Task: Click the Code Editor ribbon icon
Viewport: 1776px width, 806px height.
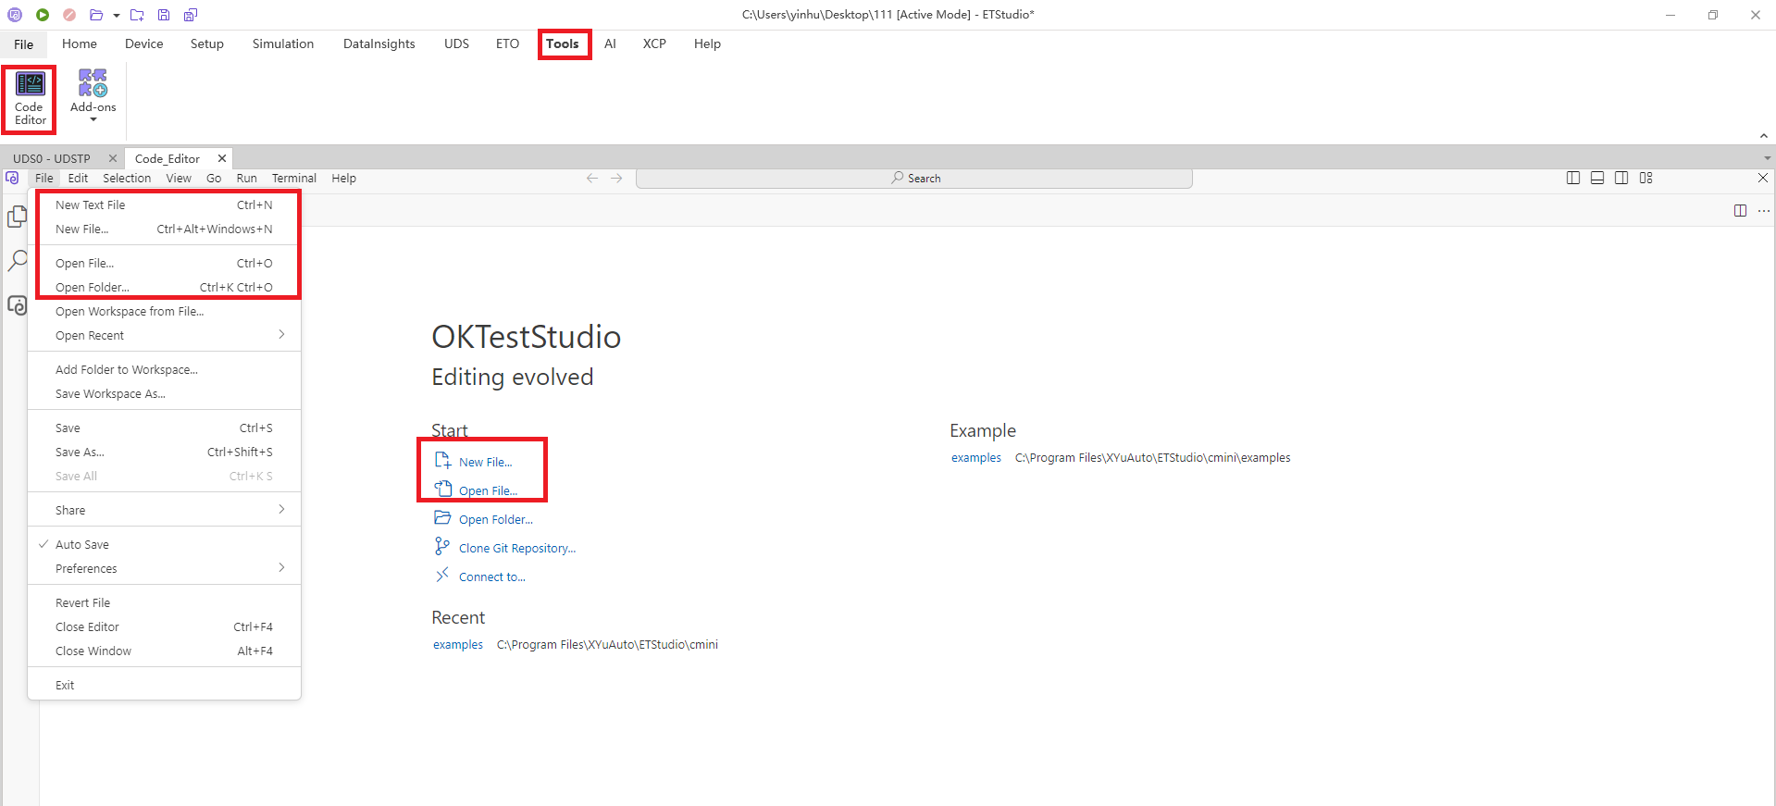Action: [30, 97]
